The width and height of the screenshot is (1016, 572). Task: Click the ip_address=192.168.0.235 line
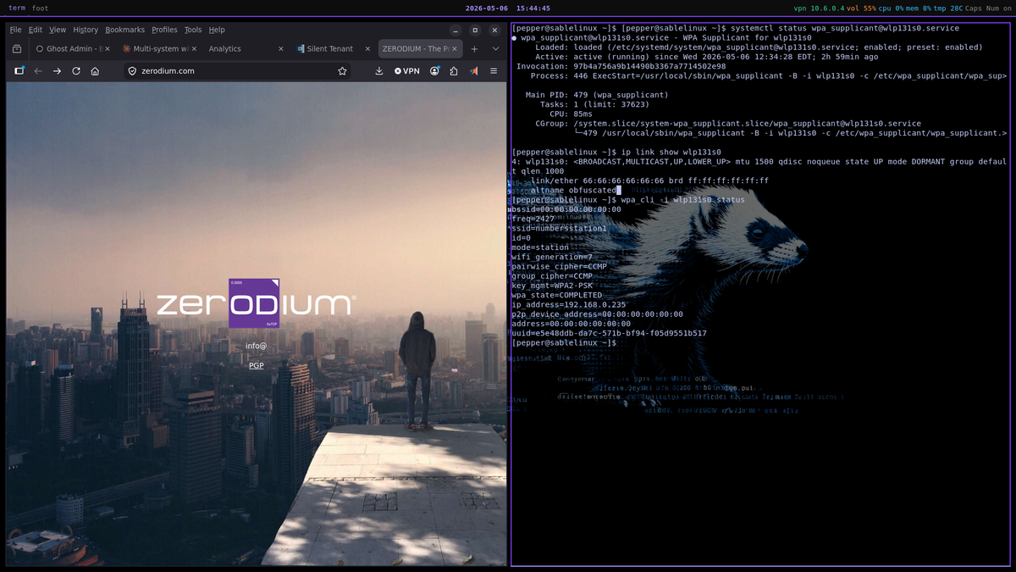[569, 304]
